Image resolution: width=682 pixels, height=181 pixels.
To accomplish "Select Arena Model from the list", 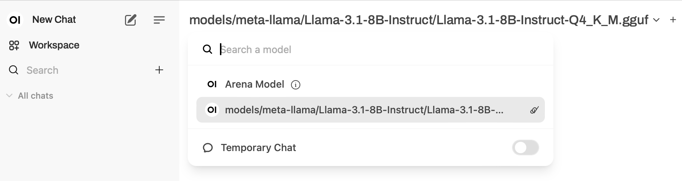I will point(254,84).
